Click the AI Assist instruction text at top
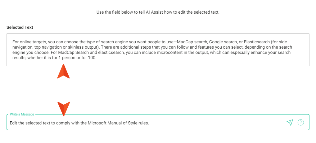Viewport: 316px width, 143px height. tap(158, 12)
